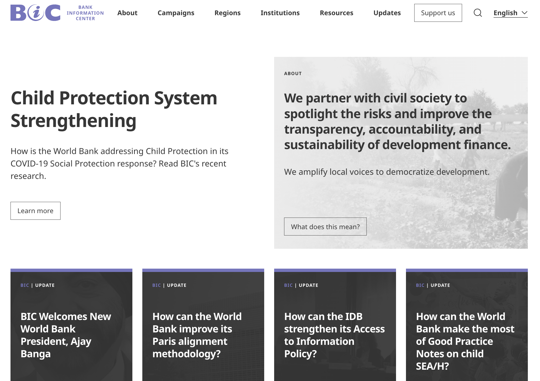
Task: Expand the English language dropdown
Action: pyautogui.click(x=510, y=13)
